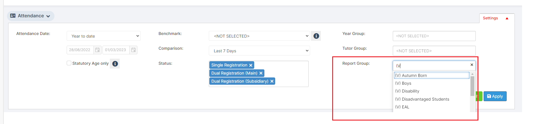This screenshot has height=124, width=534.
Task: Click the Report Group list scrollbar
Action: (472, 86)
